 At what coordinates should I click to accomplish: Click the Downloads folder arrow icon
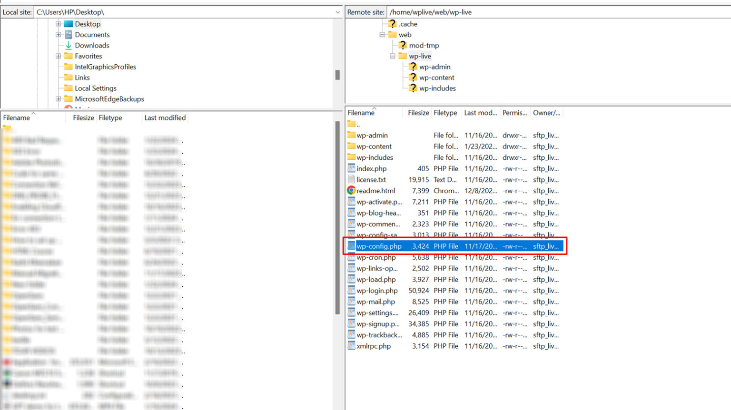tap(69, 46)
